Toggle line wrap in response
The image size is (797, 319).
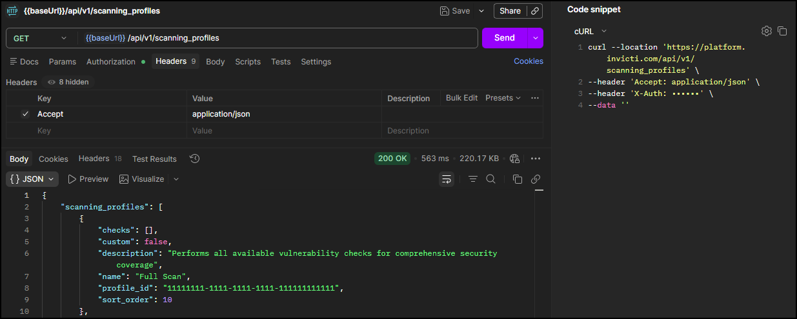(447, 179)
